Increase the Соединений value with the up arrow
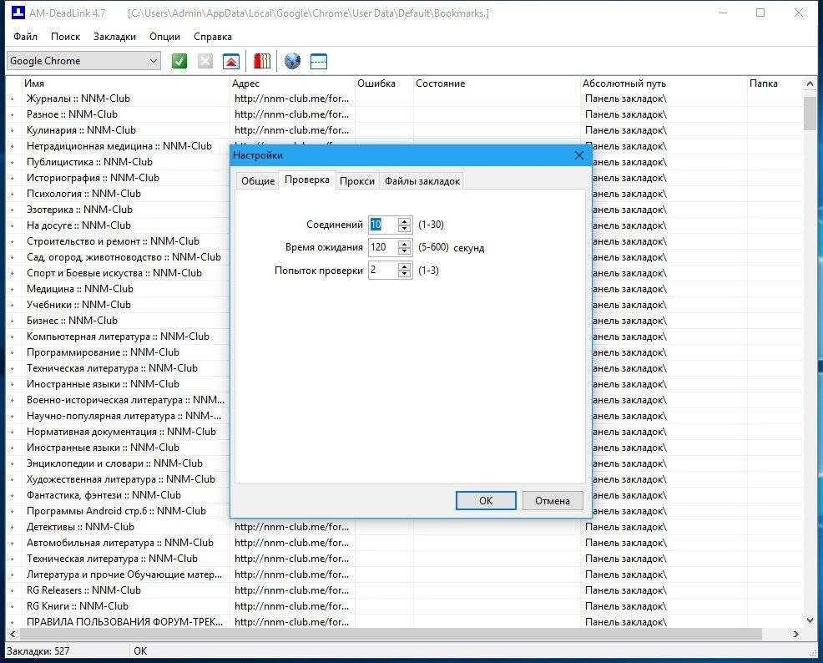 pos(404,220)
